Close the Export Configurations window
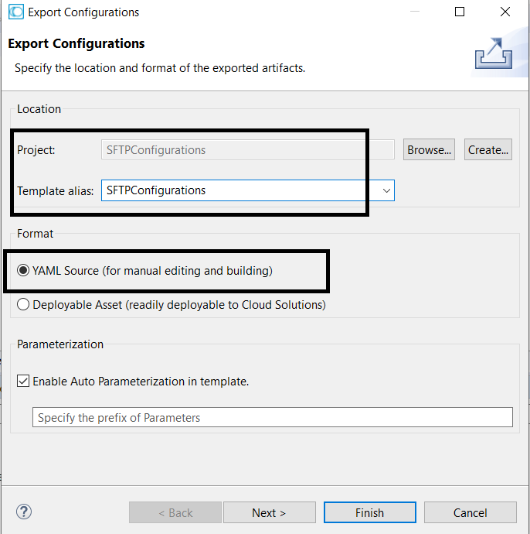Screen dimensions: 530x534 [x=505, y=12]
